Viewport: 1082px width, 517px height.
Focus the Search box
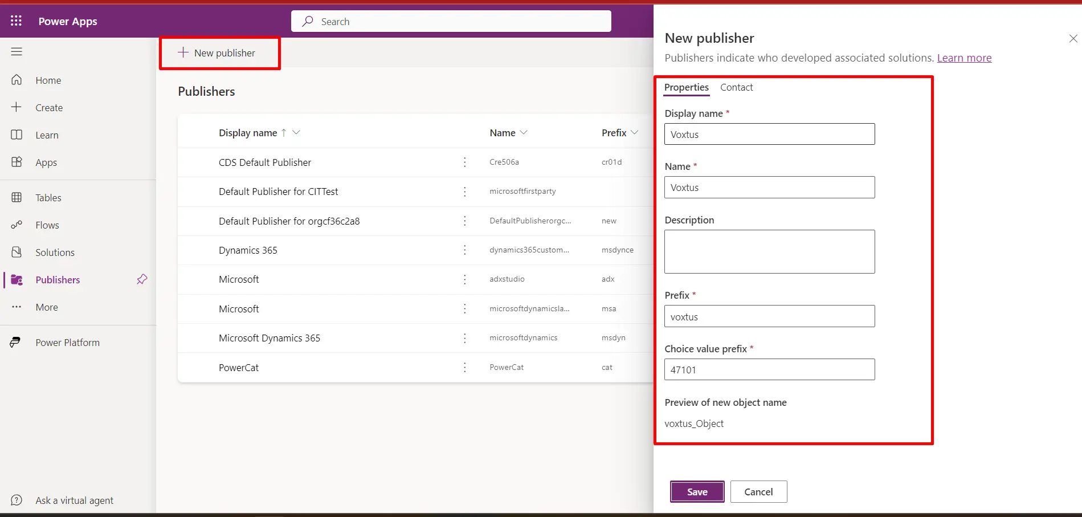pos(451,21)
